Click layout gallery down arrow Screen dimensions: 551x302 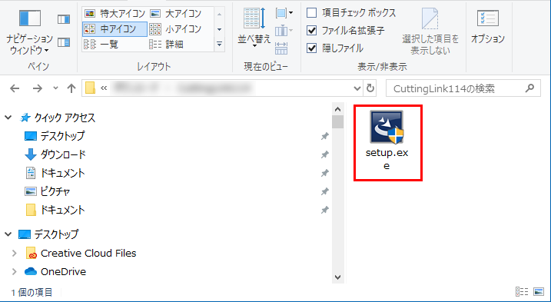coord(219,29)
